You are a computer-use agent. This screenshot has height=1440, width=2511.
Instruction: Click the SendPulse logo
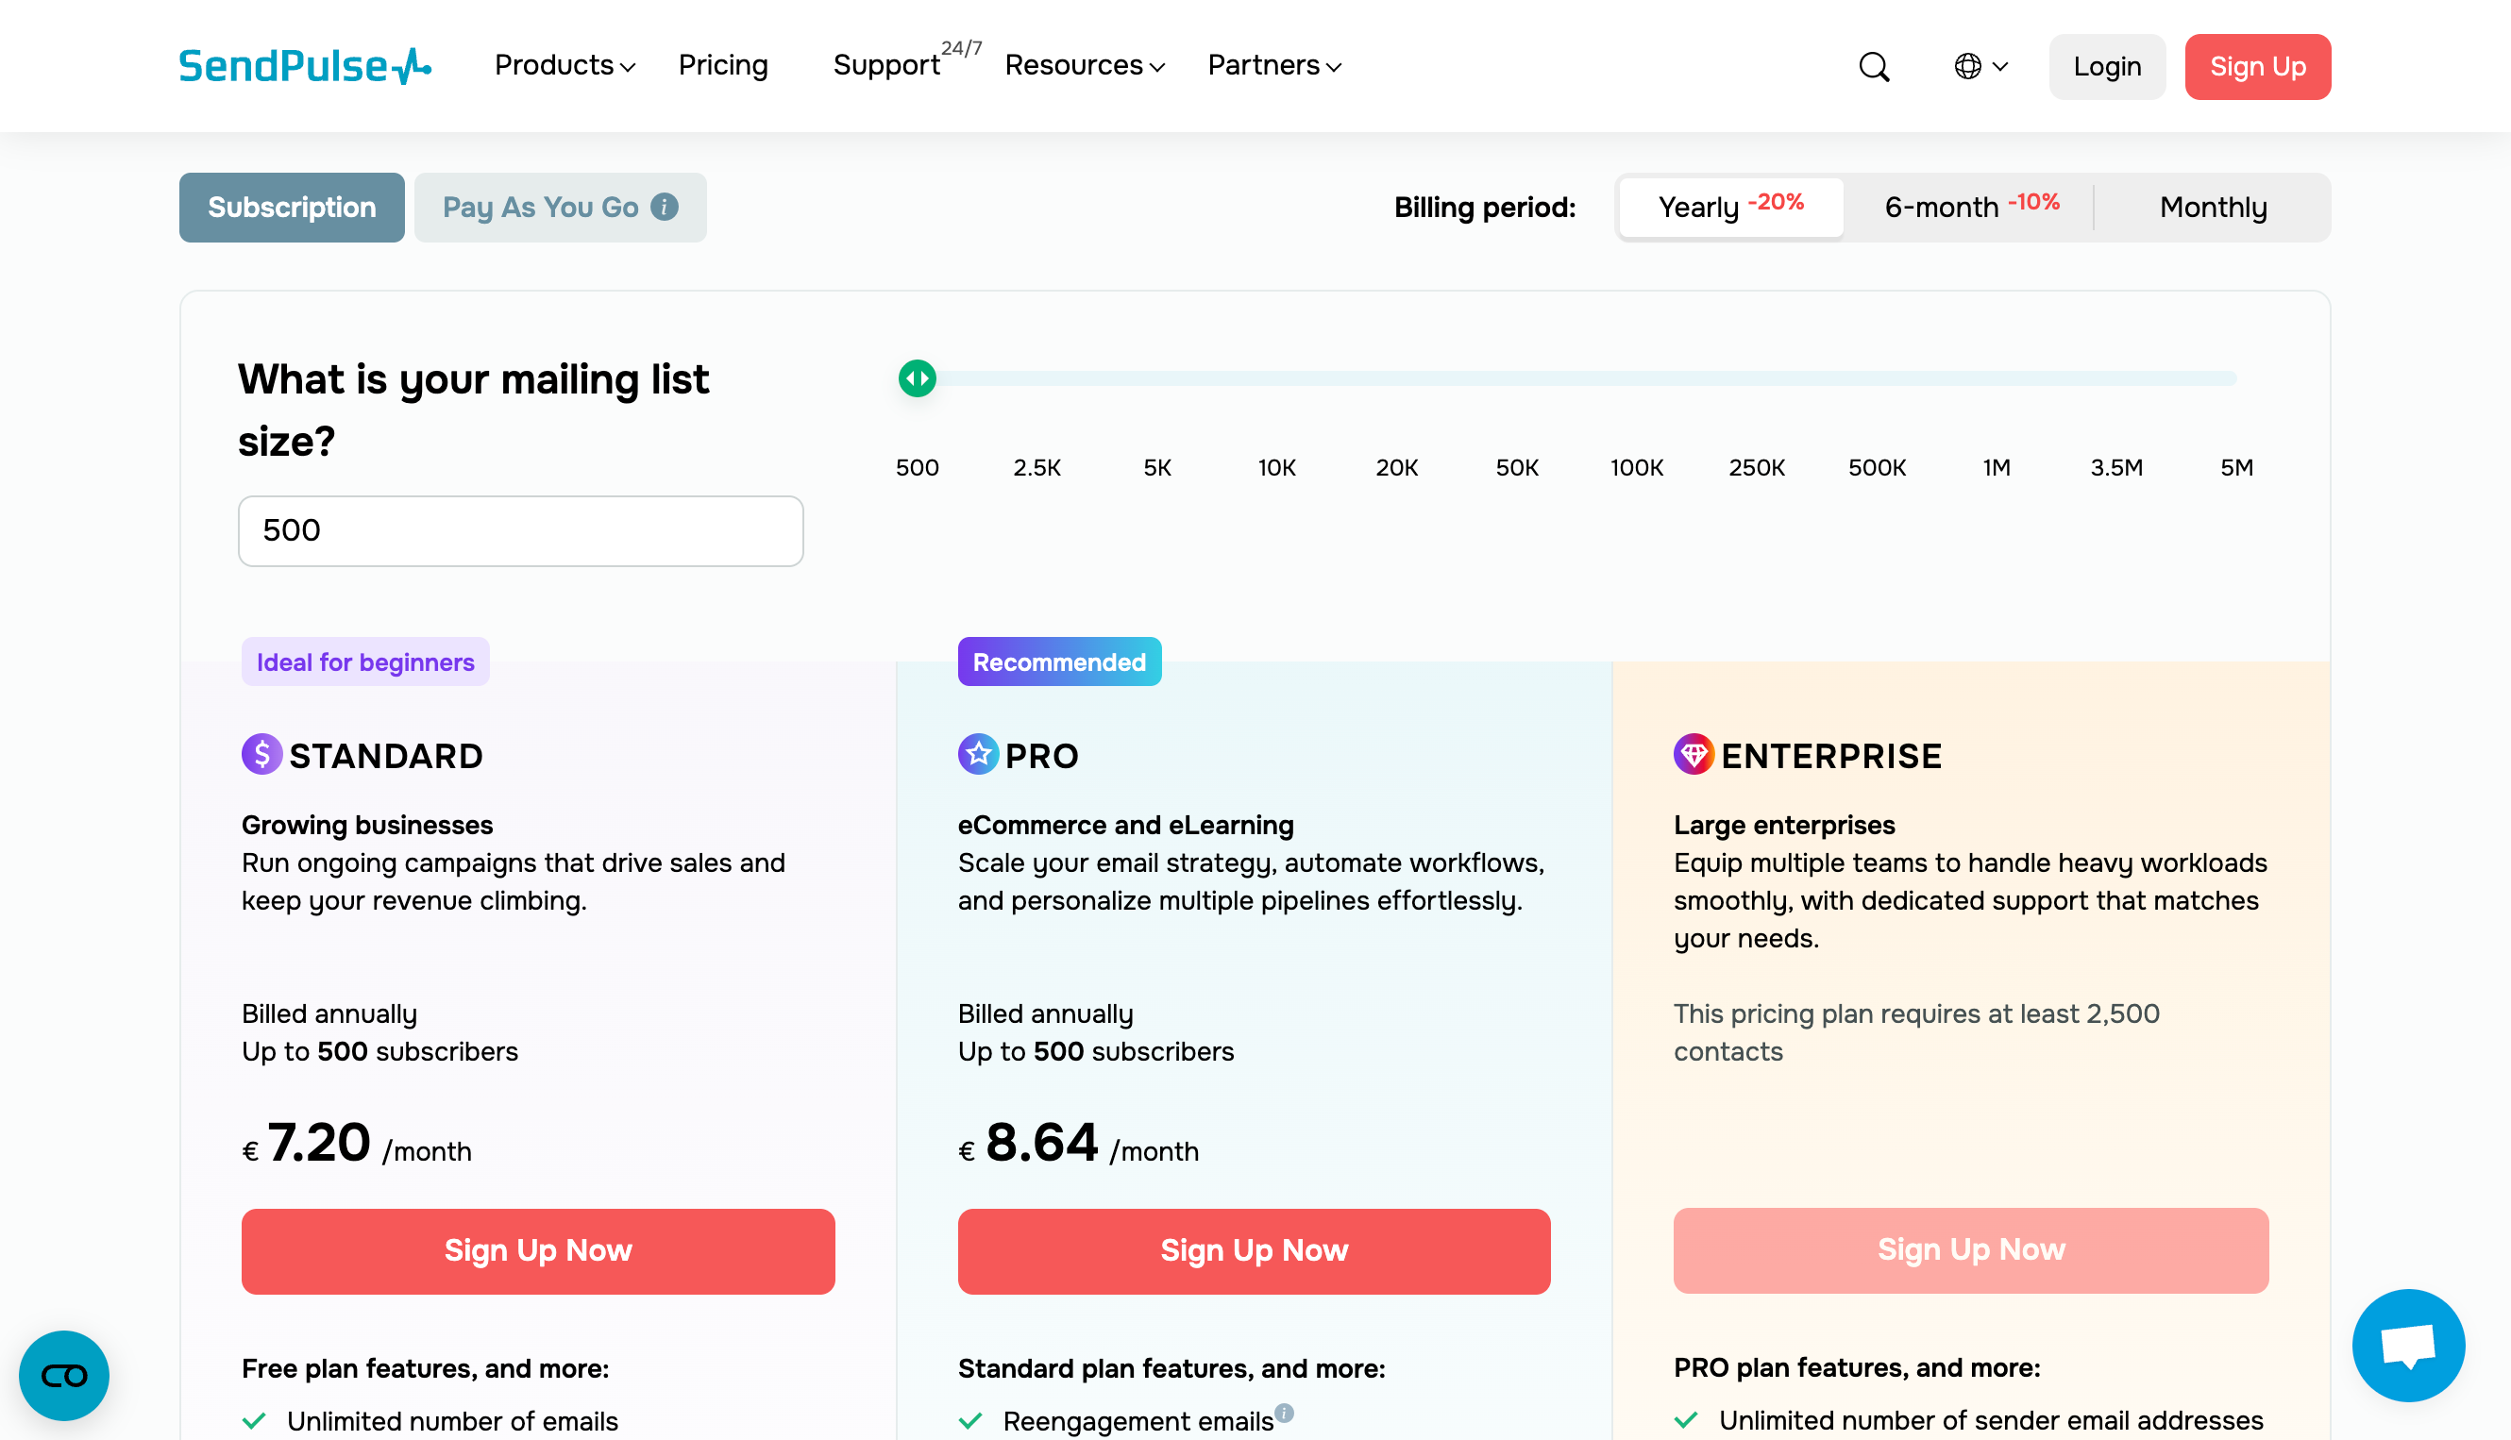tap(305, 66)
